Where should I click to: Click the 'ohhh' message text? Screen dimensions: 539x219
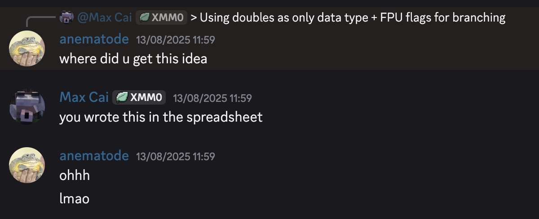point(75,175)
